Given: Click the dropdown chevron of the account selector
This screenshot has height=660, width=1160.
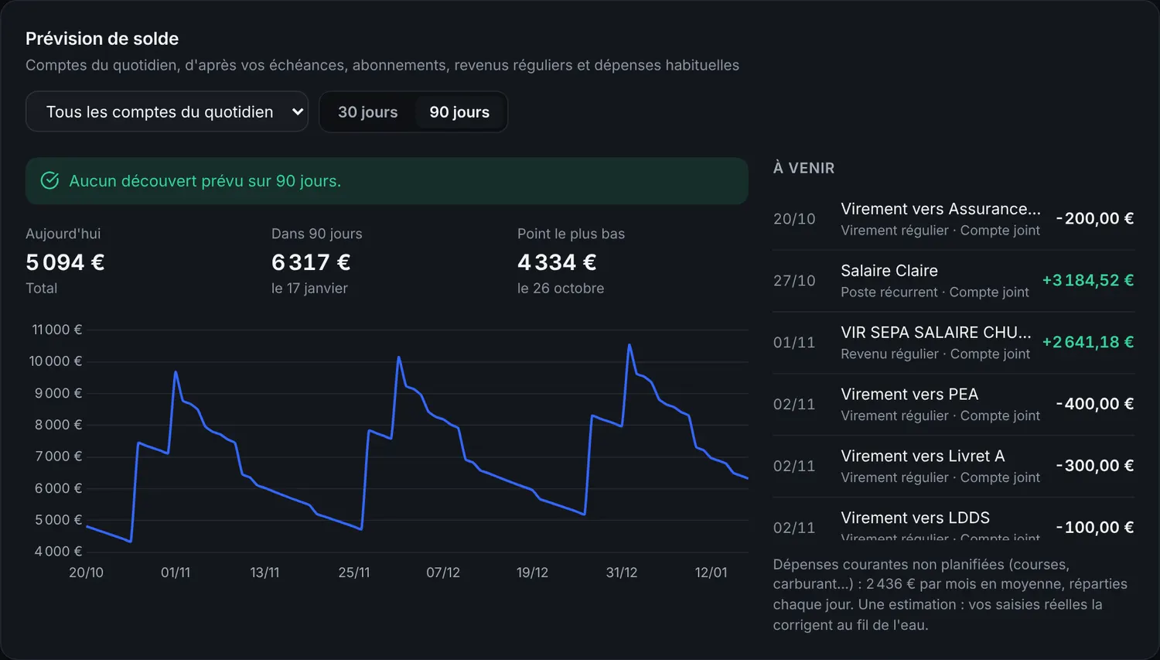Looking at the screenshot, I should point(297,111).
